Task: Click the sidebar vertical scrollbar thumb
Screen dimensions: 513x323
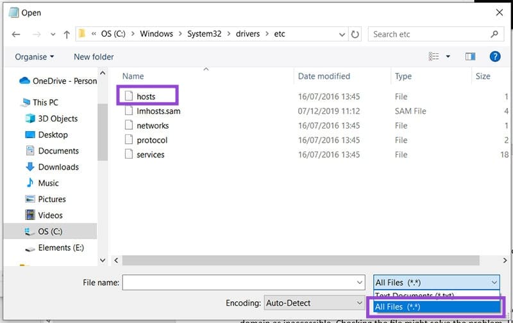Action: pos(103,132)
